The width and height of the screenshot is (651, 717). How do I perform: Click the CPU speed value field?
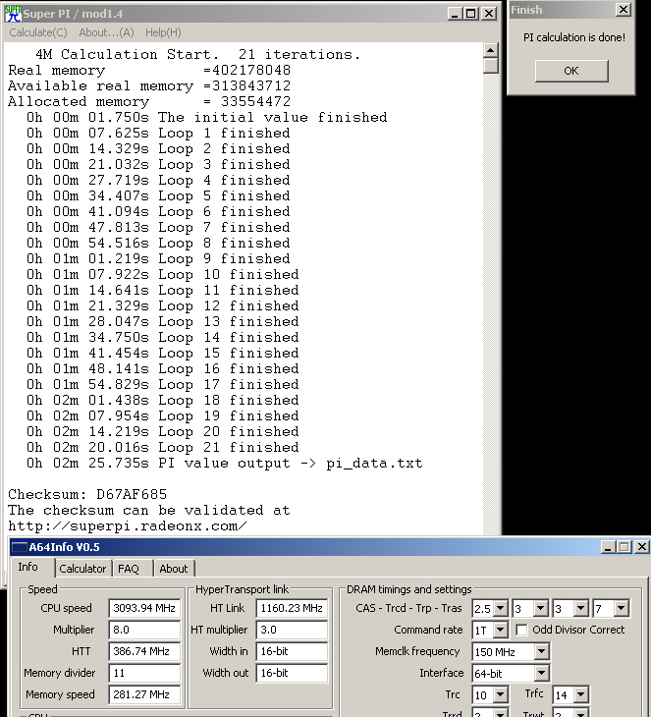point(143,608)
